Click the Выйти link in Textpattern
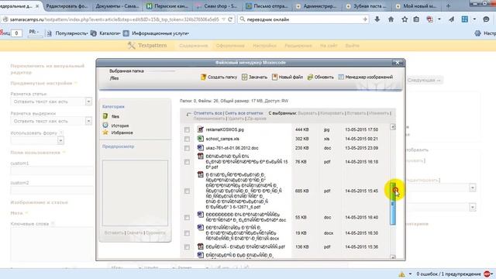496x279 pixels. (352, 46)
